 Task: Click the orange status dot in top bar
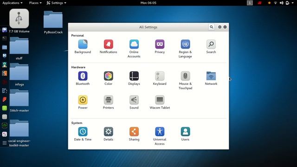click(x=269, y=3)
